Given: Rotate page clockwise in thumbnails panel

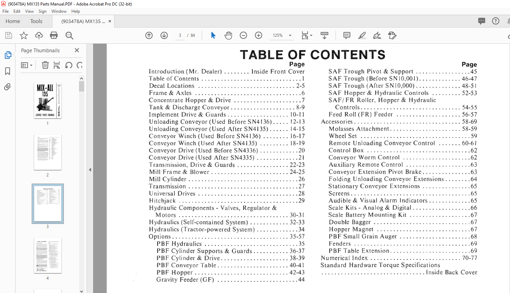Looking at the screenshot, I should point(80,65).
